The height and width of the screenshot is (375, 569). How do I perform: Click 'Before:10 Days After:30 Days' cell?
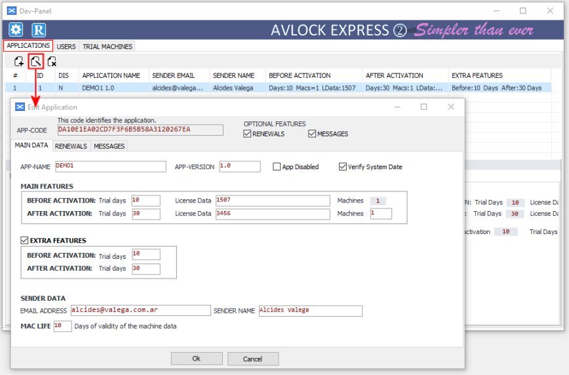(500, 88)
